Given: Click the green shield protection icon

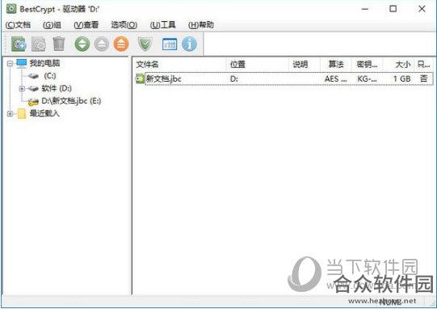Looking at the screenshot, I should coord(145,44).
